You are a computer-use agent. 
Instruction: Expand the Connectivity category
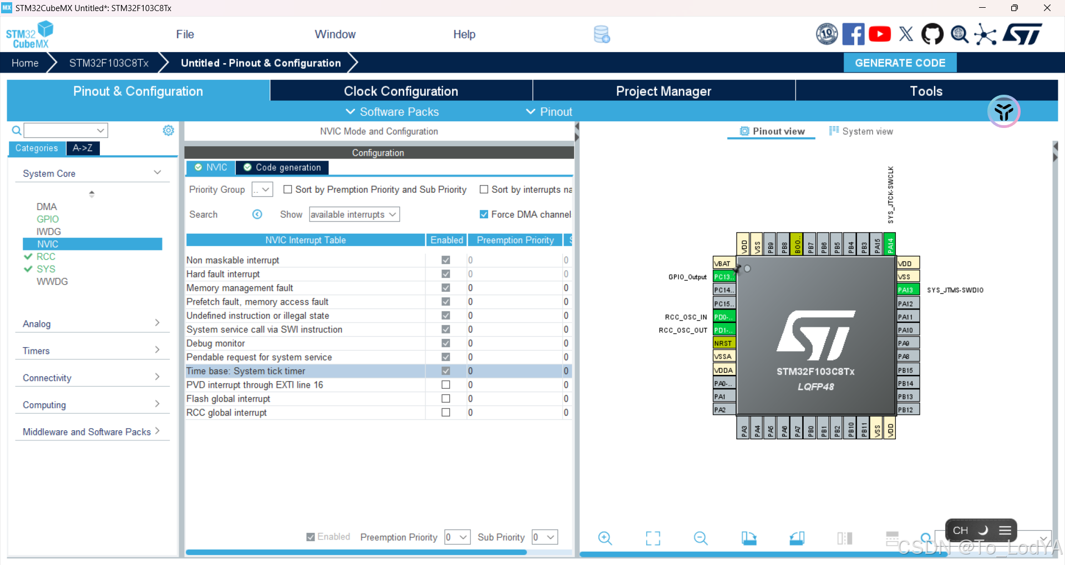pyautogui.click(x=92, y=378)
